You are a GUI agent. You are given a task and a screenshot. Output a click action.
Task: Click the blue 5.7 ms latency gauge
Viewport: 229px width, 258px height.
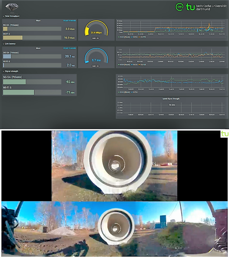96,58
